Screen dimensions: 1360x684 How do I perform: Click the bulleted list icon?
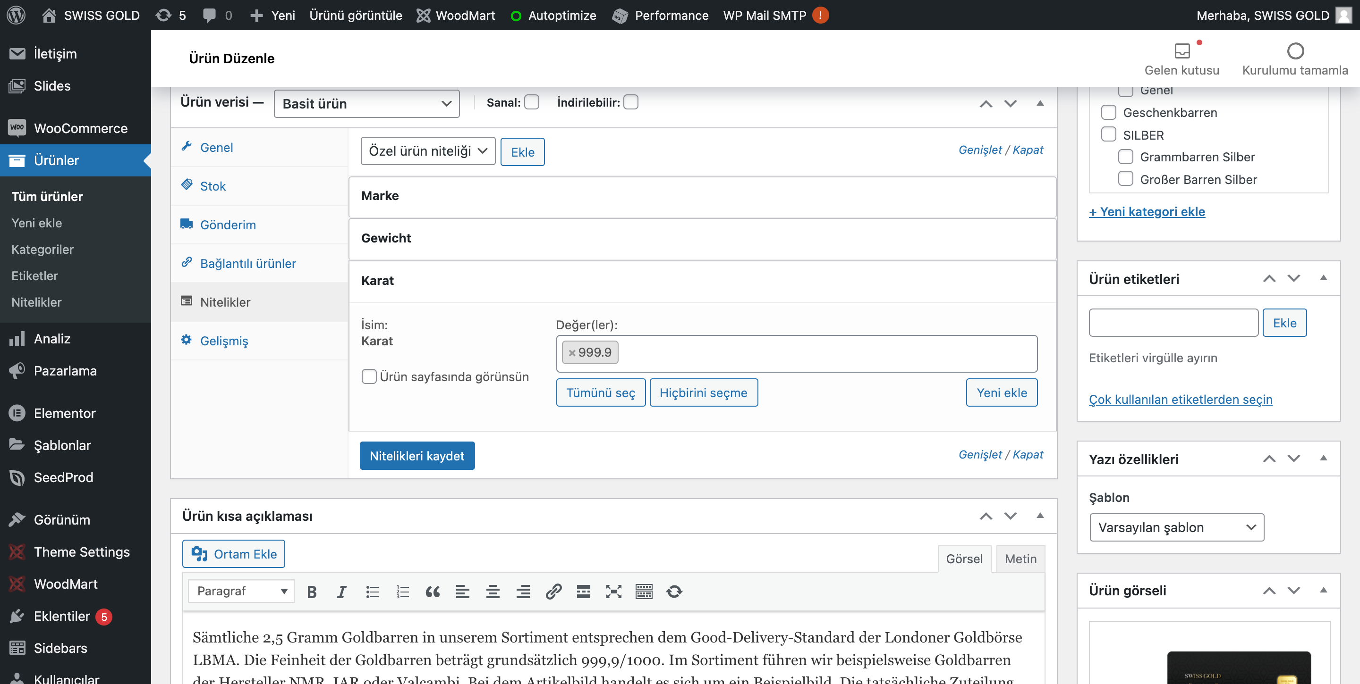372,592
